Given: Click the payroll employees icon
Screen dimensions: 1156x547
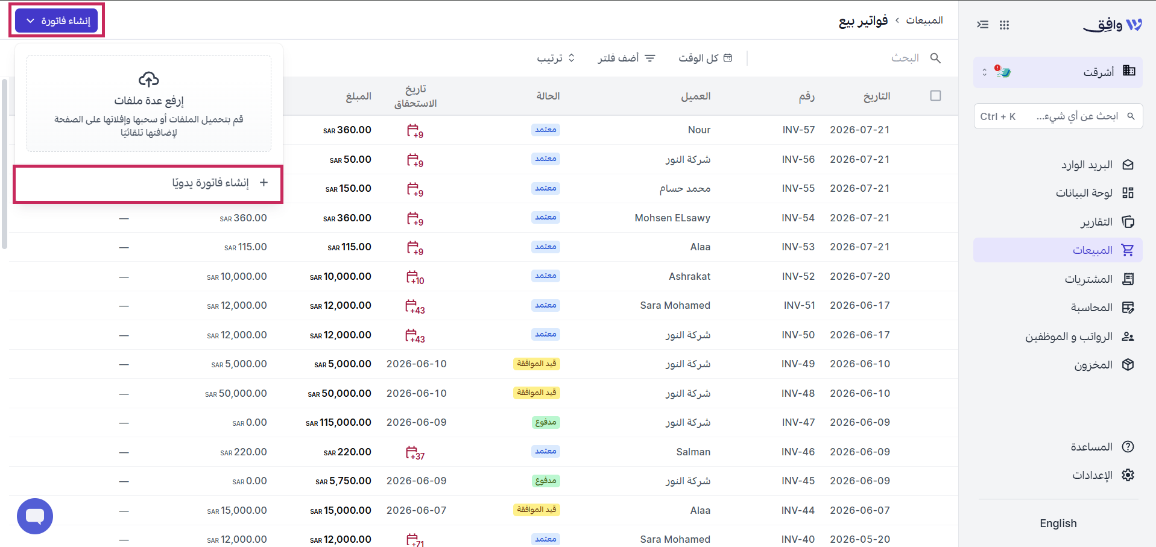Looking at the screenshot, I should (1128, 337).
